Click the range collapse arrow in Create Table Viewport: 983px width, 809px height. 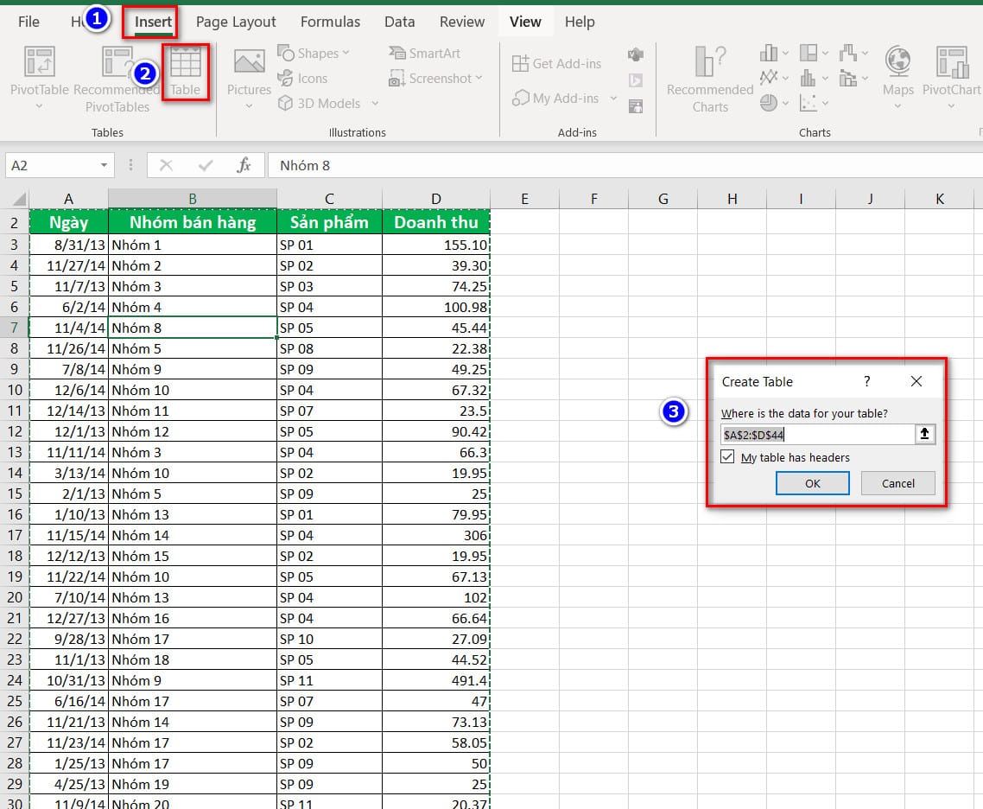925,435
